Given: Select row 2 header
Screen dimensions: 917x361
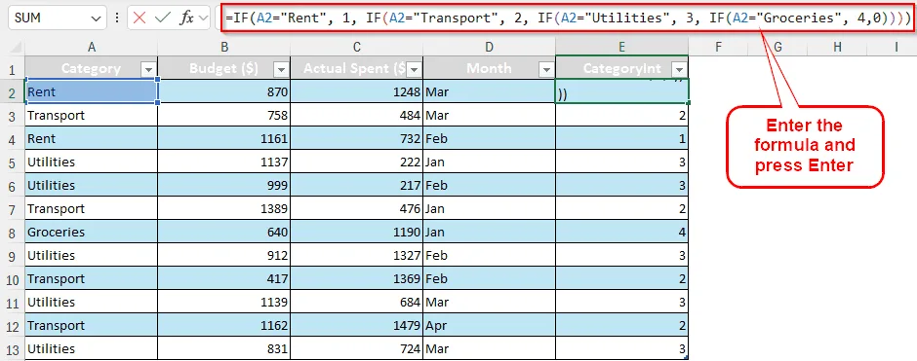Looking at the screenshot, I should click(13, 91).
